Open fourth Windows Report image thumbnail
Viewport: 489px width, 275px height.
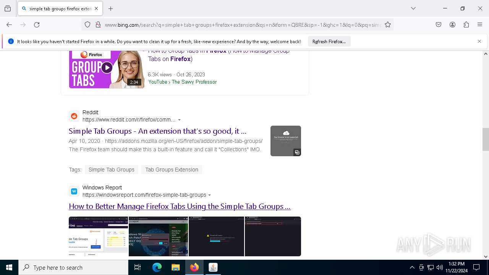(273, 236)
